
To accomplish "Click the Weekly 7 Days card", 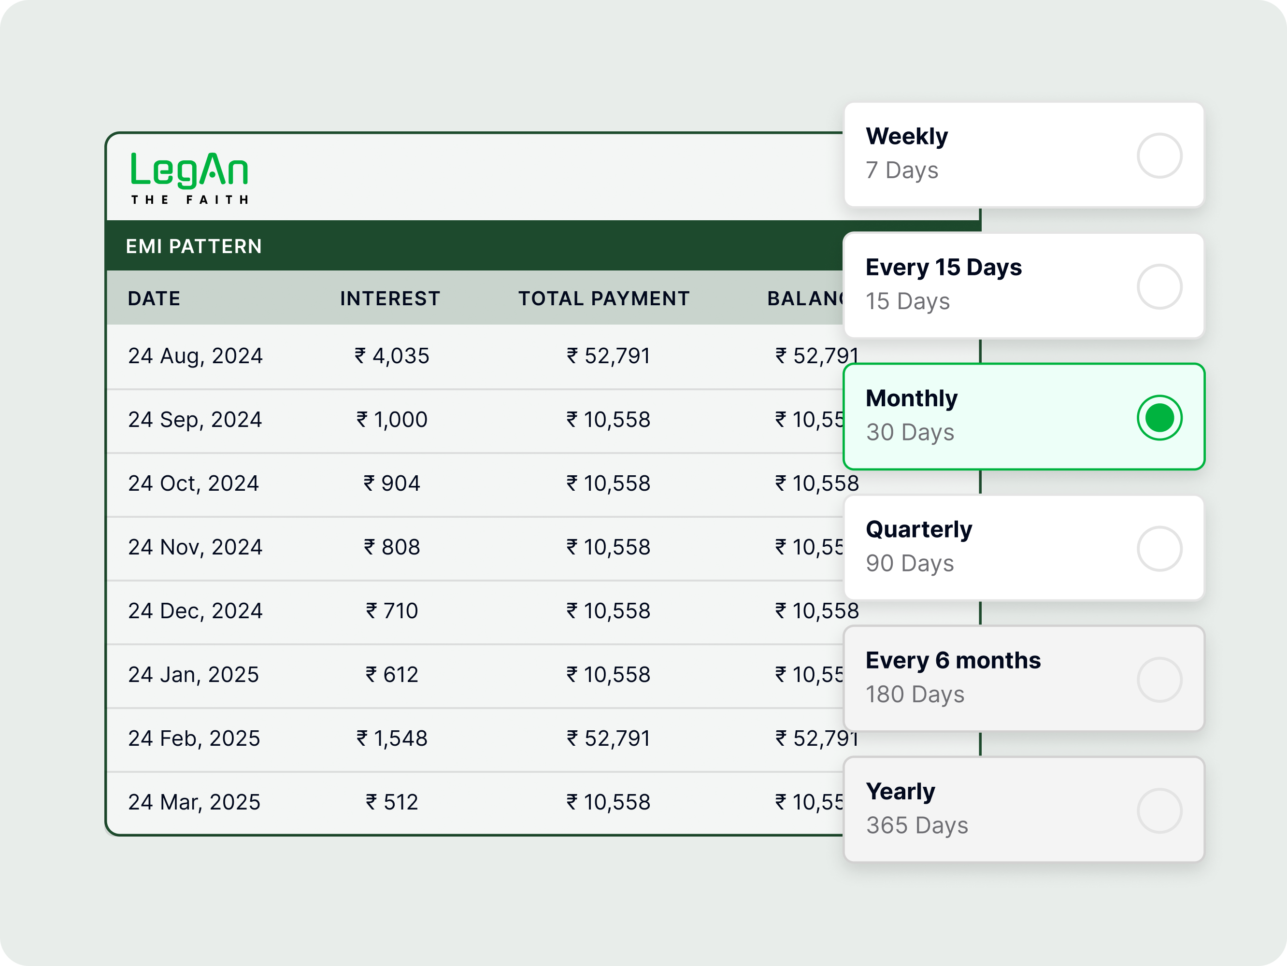I will coord(989,155).
